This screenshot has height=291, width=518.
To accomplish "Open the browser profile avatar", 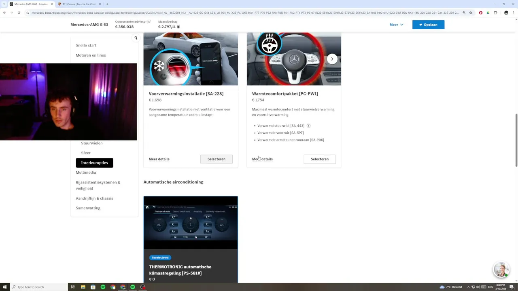I will point(506,13).
